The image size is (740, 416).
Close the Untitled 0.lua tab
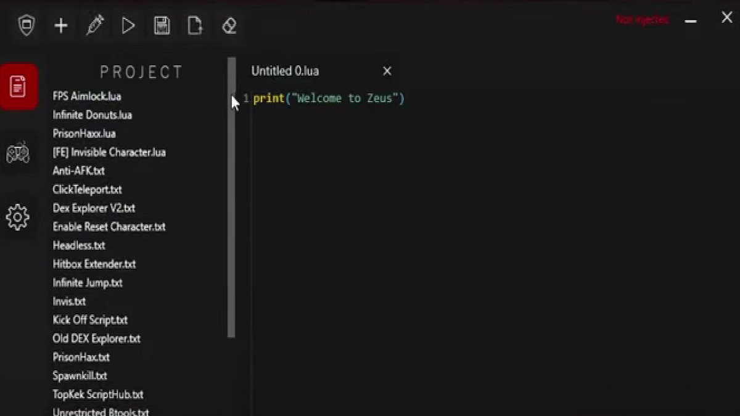387,71
